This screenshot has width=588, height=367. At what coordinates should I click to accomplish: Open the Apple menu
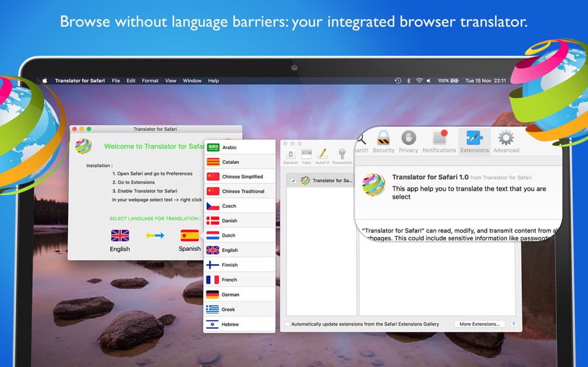point(45,80)
